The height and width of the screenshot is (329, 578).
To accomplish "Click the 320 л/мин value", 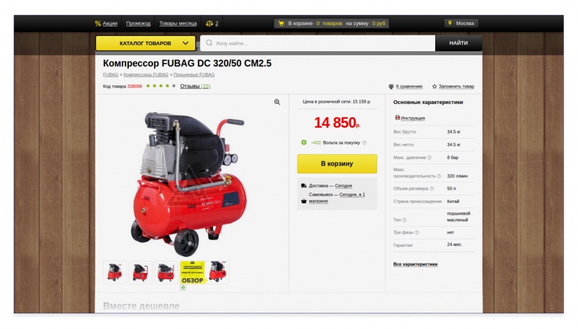I will pos(457,176).
